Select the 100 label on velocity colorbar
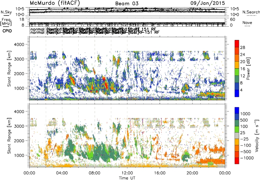The height and width of the screenshot is (180, 260). pyautogui.click(x=244, y=126)
